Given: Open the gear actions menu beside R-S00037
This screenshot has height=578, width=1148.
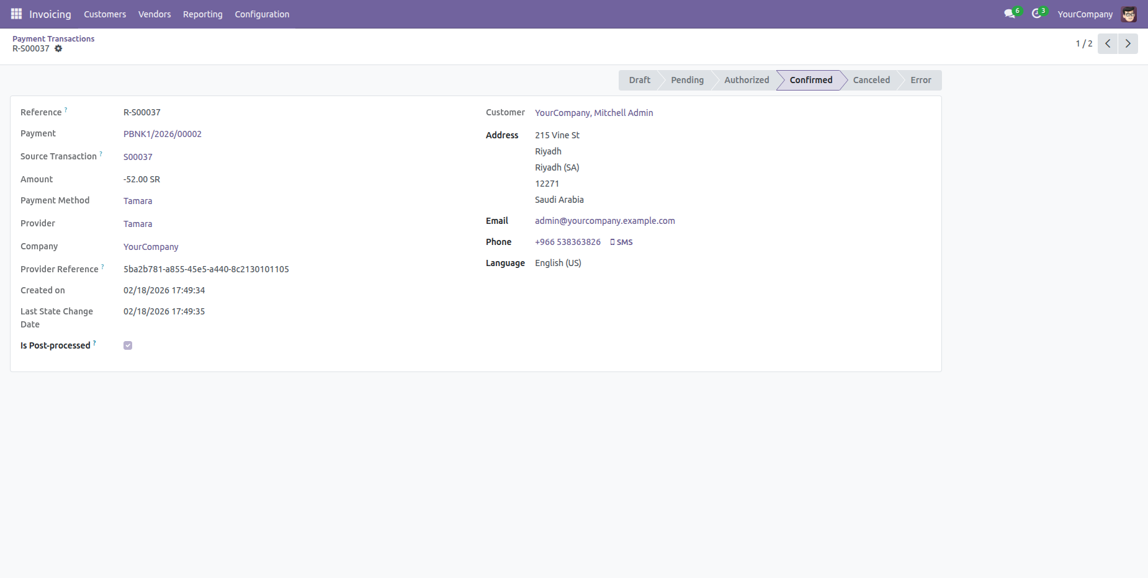Looking at the screenshot, I should (x=58, y=48).
